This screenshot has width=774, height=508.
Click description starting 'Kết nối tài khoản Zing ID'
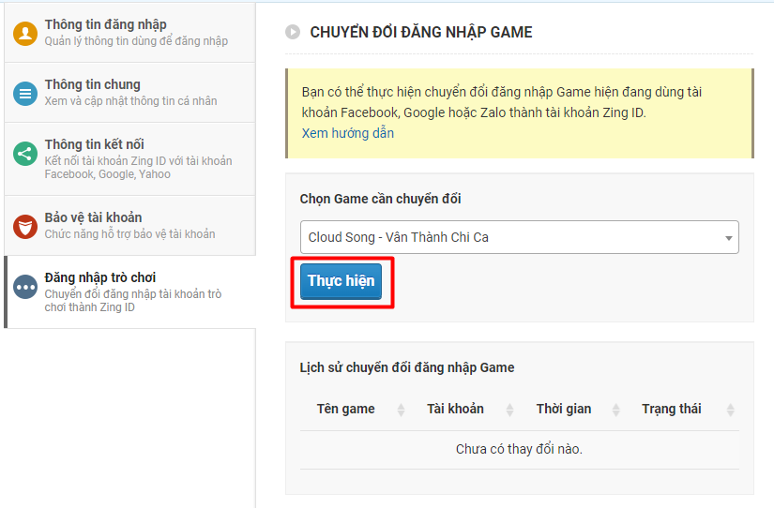[x=138, y=168]
